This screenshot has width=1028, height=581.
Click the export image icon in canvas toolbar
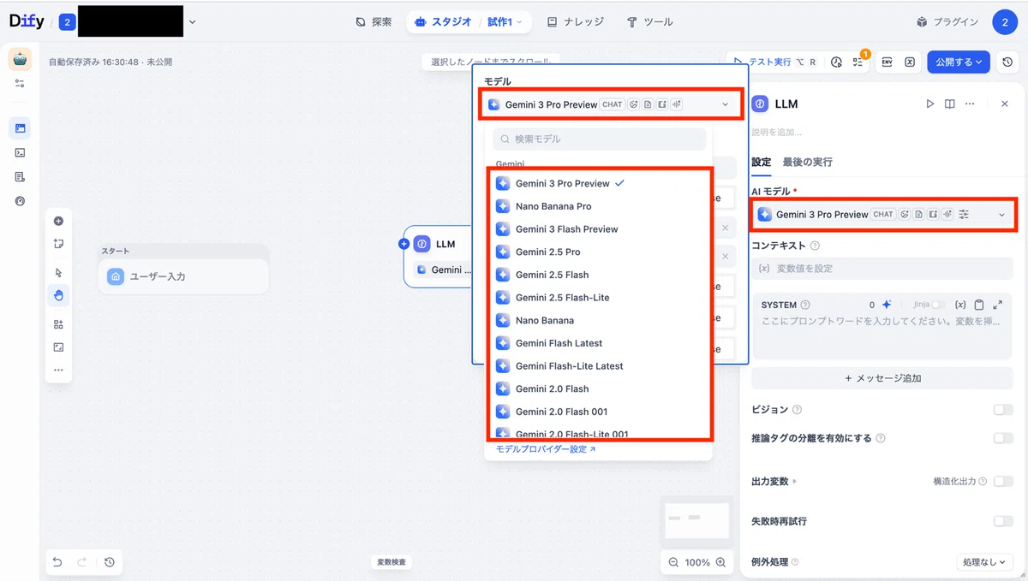coord(58,347)
